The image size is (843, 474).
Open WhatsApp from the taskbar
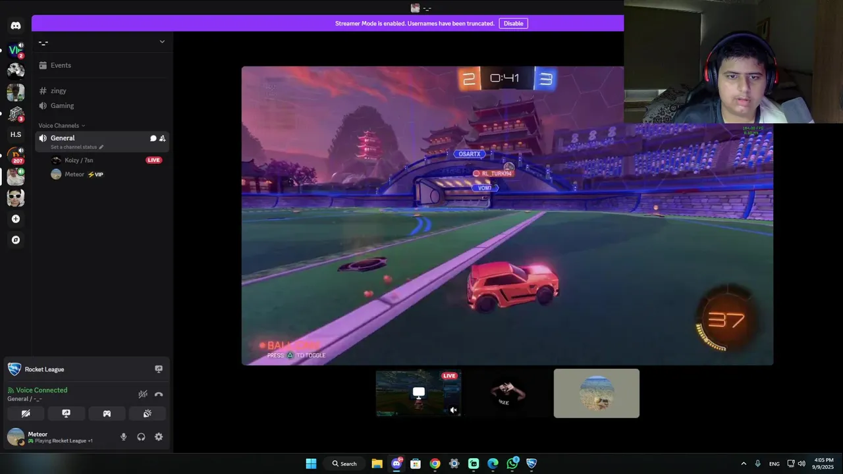[x=512, y=463]
